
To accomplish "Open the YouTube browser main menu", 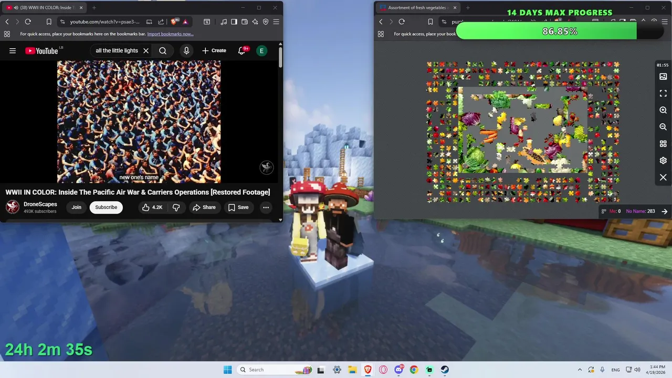I will (x=276, y=22).
